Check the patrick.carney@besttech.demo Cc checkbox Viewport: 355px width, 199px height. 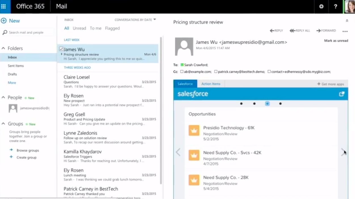[x=216, y=72]
